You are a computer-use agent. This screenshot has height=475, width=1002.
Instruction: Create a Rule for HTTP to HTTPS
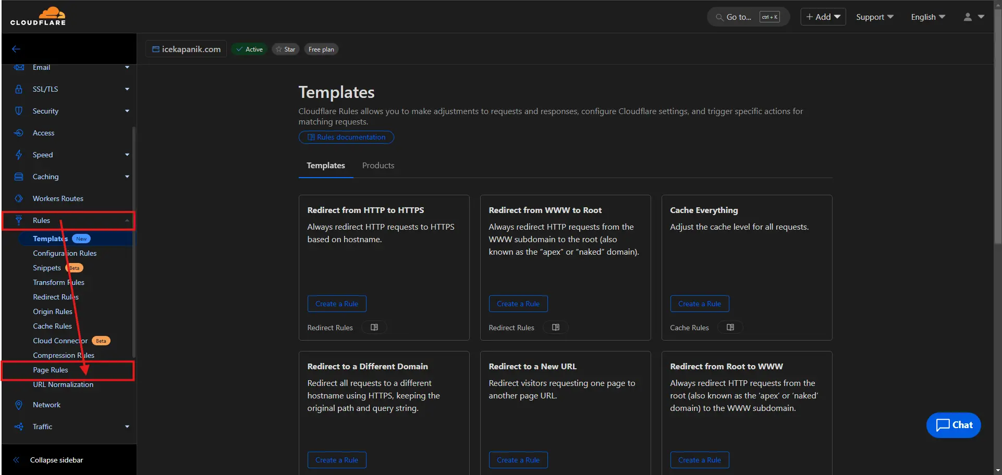coord(337,304)
